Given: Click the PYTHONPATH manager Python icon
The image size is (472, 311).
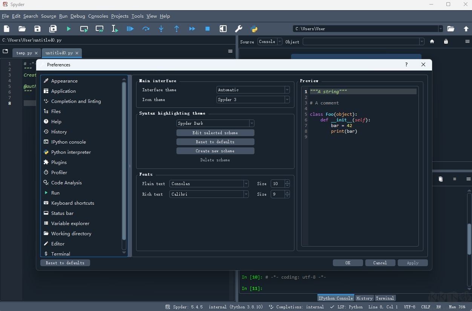Looking at the screenshot, I should pos(254,29).
